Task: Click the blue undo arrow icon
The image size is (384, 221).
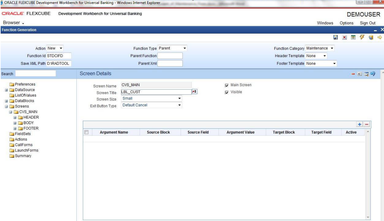Action: click(x=373, y=74)
